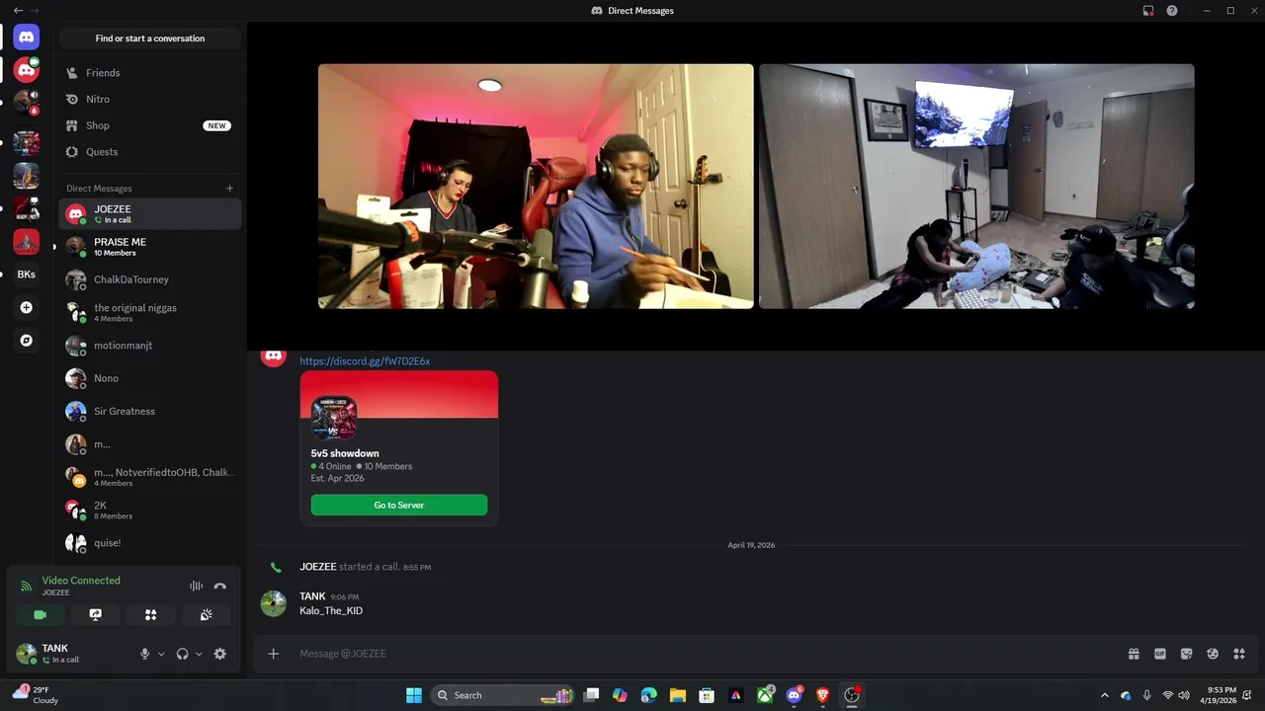Open the red Discord-logo server icon
The image size is (1265, 711).
pyautogui.click(x=27, y=71)
